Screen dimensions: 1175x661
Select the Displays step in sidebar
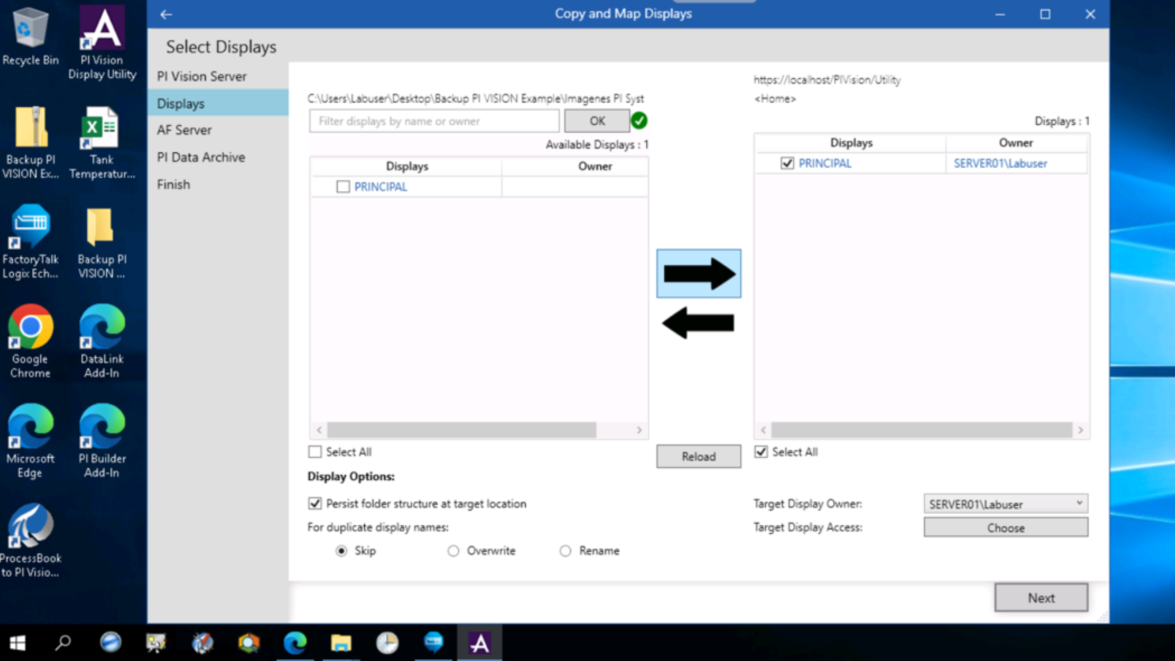point(218,103)
